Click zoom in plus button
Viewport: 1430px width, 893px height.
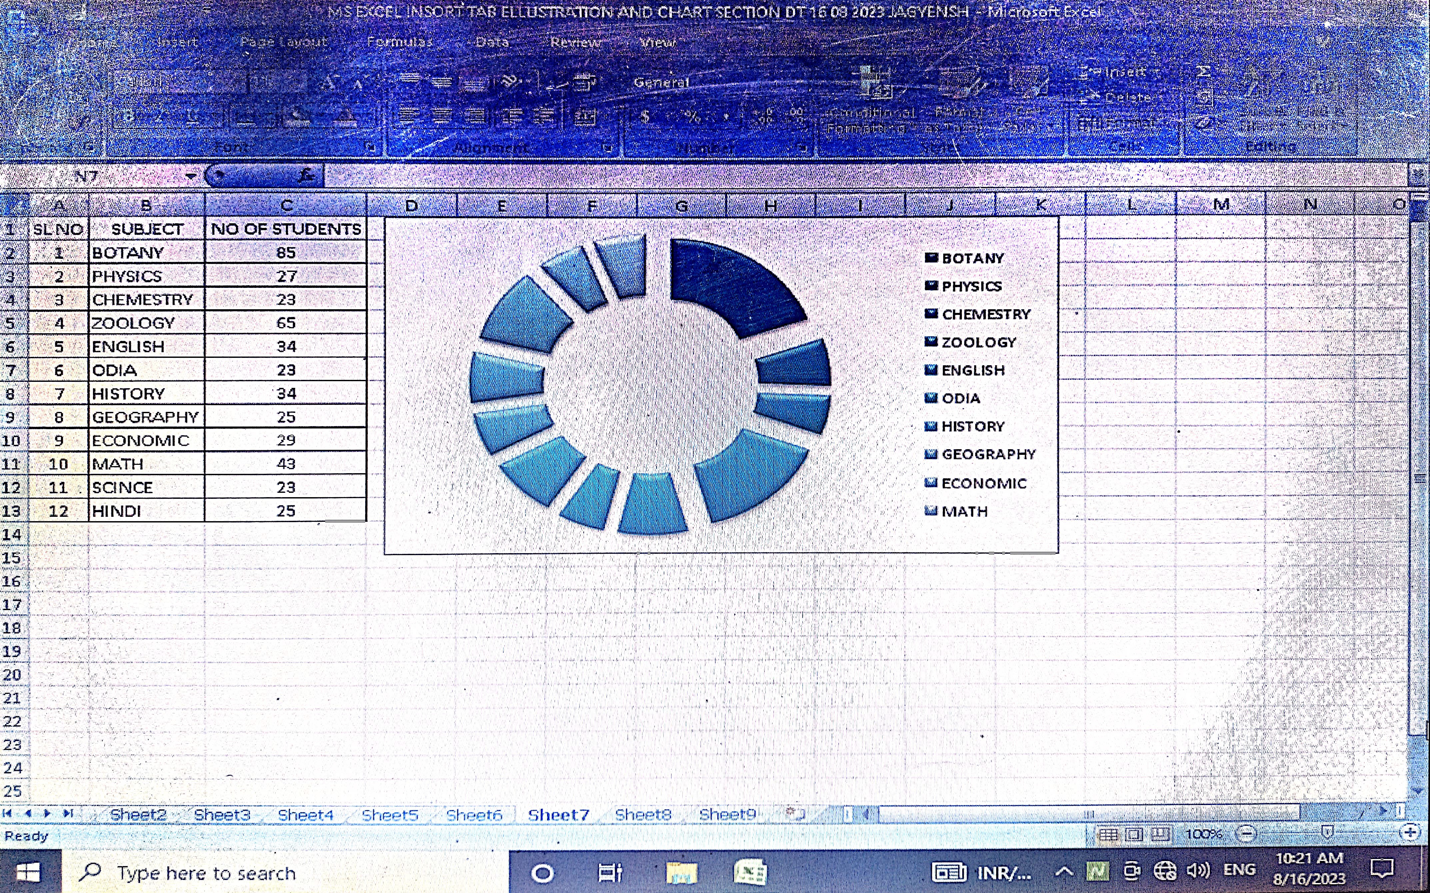pos(1411,833)
